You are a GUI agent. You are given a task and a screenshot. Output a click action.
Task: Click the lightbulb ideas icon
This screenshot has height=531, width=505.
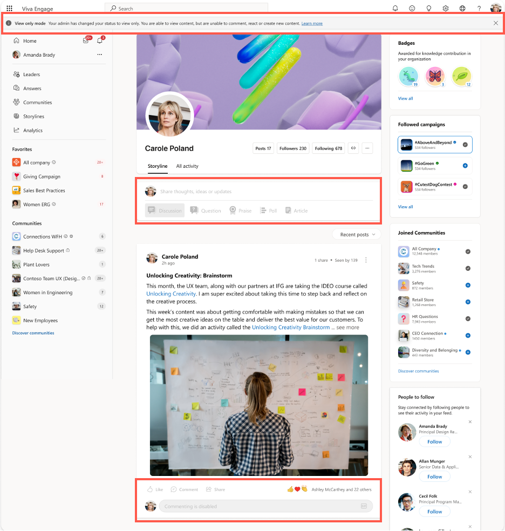click(429, 9)
